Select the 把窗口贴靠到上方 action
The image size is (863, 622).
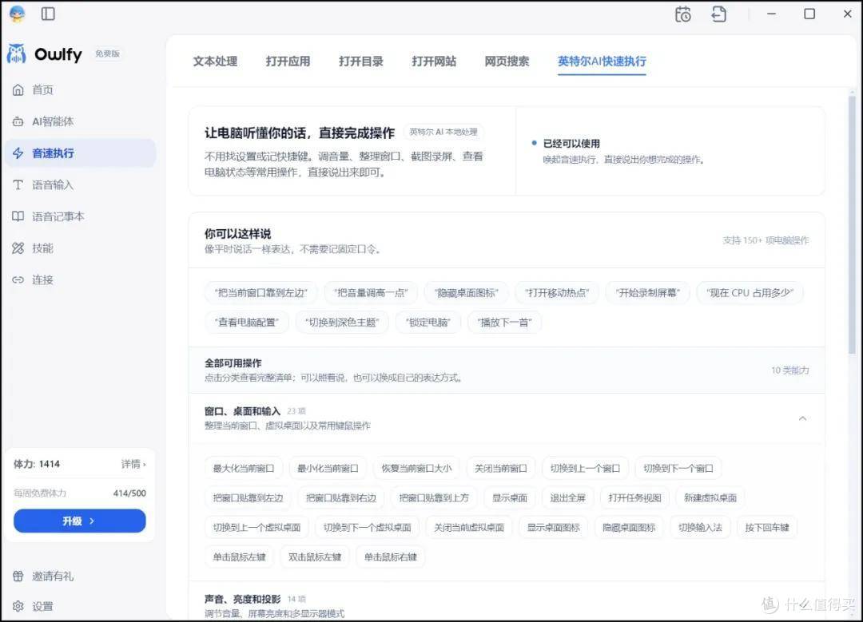tap(434, 497)
